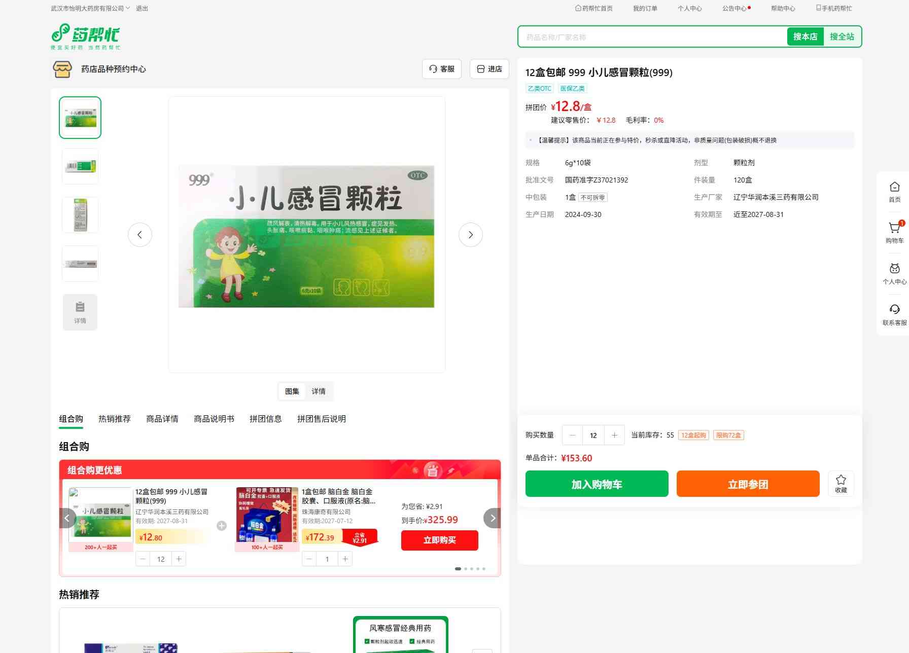Image resolution: width=909 pixels, height=653 pixels.
Task: Increase purchase quantity with plus button
Action: 614,435
